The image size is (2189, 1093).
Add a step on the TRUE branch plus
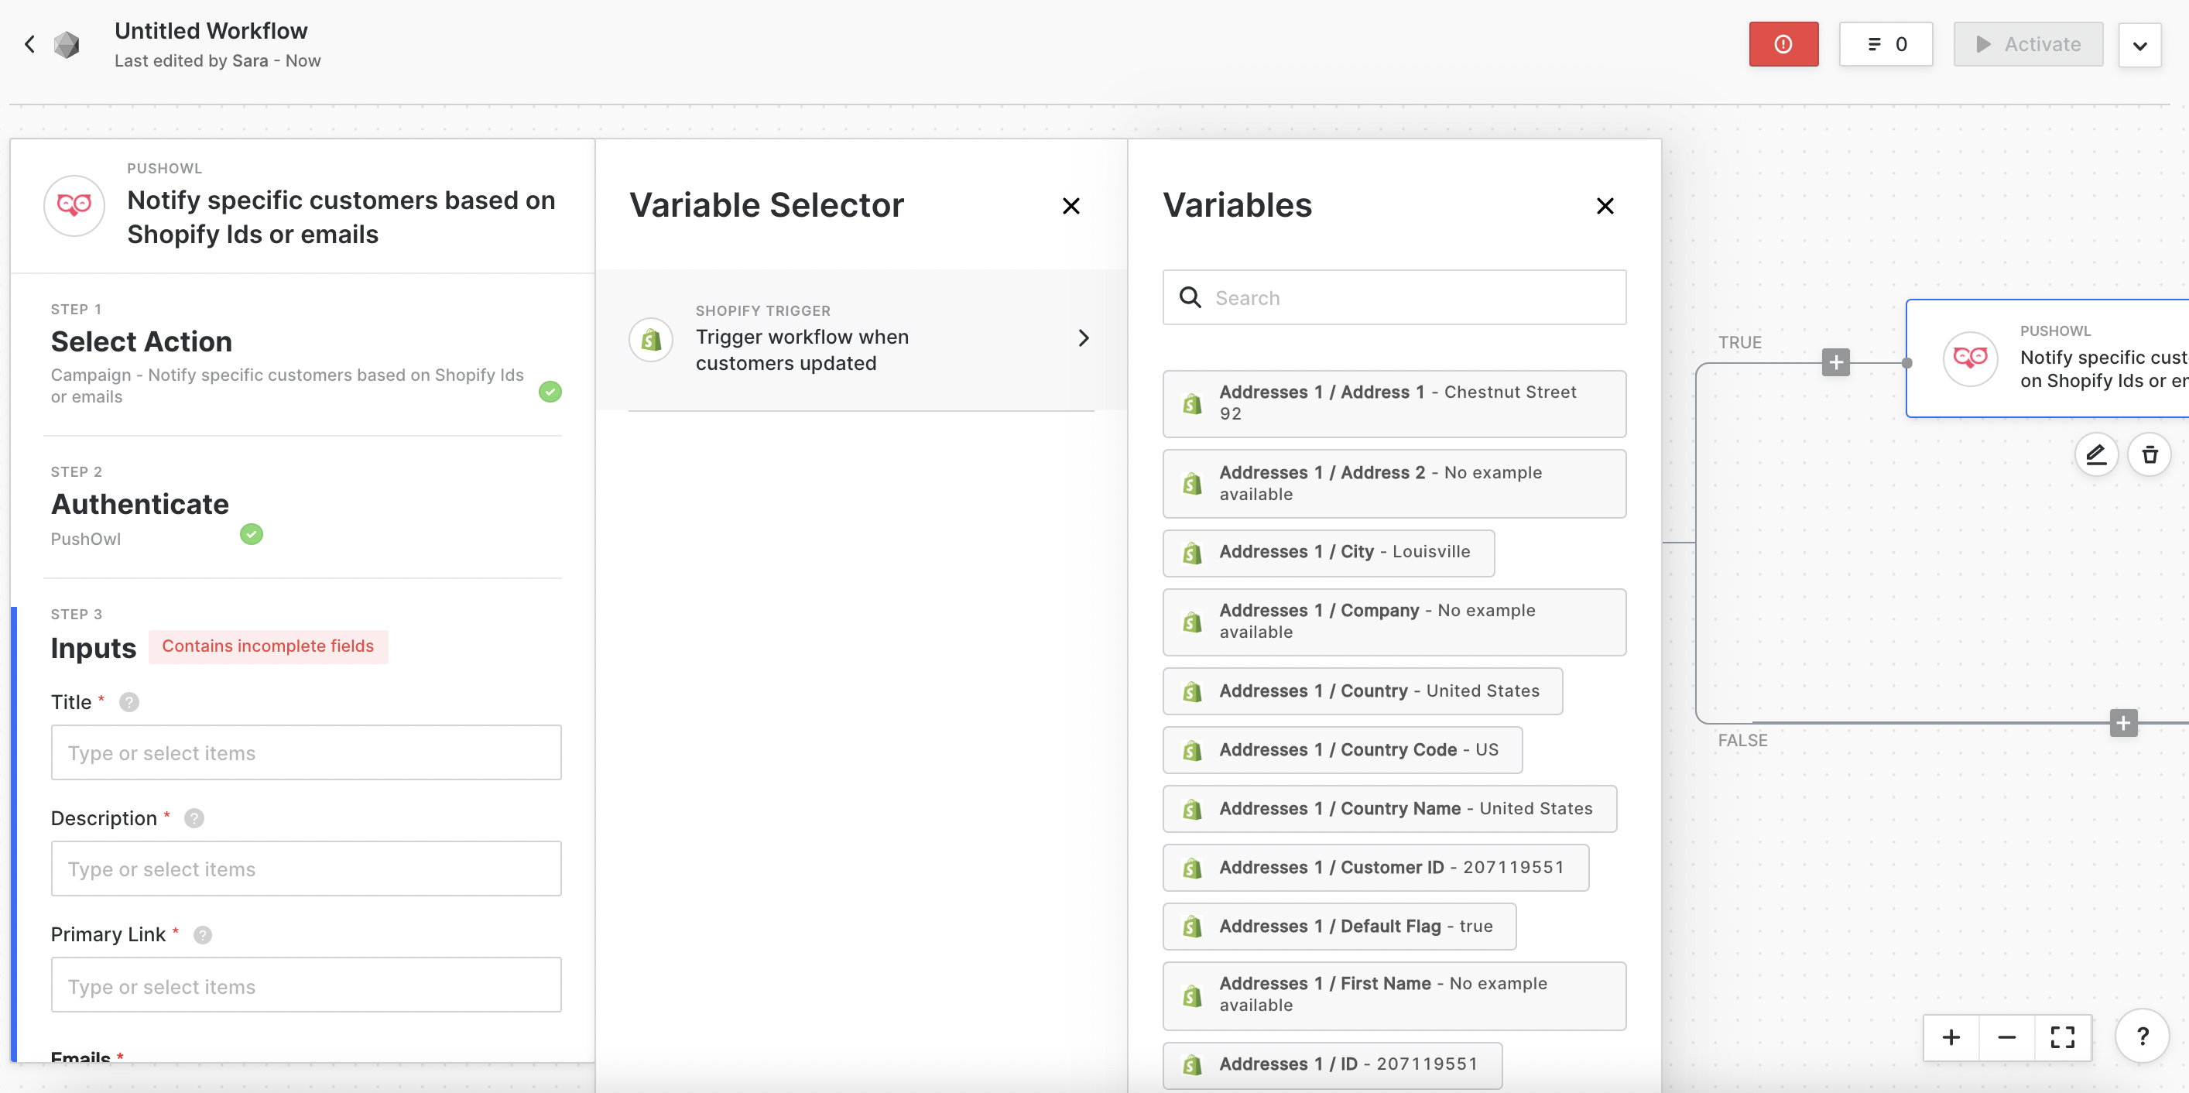point(1835,363)
